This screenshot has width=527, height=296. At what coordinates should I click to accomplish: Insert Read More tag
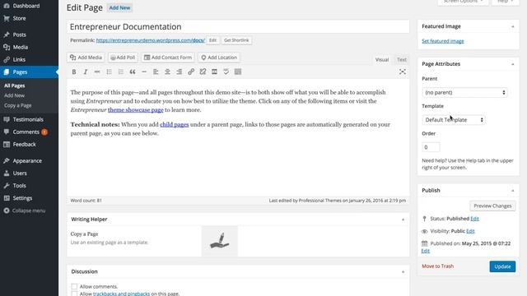coord(214,72)
